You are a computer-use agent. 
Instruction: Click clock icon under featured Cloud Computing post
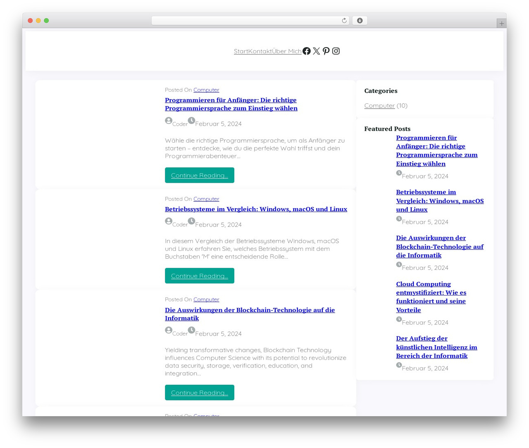(x=399, y=319)
